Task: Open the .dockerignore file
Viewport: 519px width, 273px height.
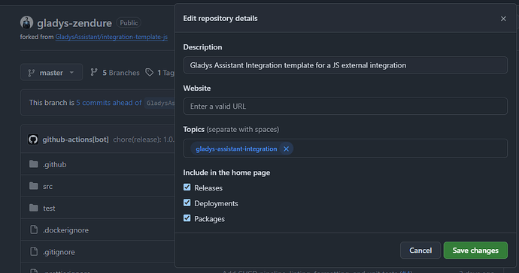Action: click(65, 230)
